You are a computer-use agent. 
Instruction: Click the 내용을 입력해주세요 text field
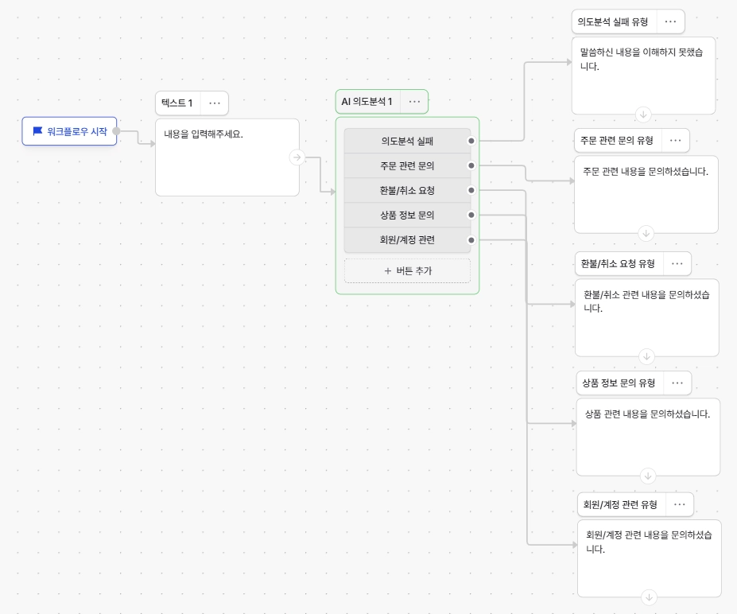(227, 157)
